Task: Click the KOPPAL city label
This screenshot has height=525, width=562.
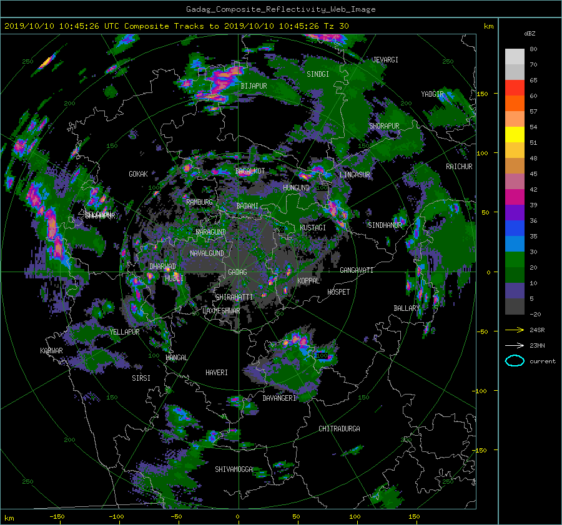Action: [x=308, y=280]
